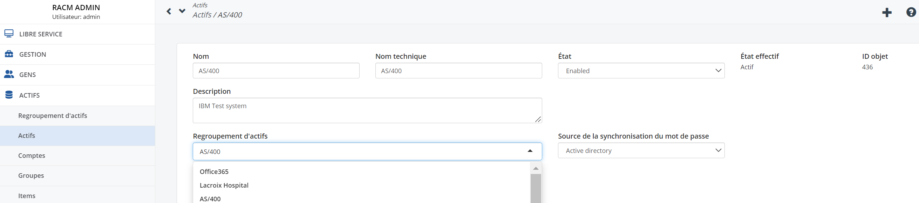
Task: Click the Actifs breadcrumb top label
Action: 200,5
